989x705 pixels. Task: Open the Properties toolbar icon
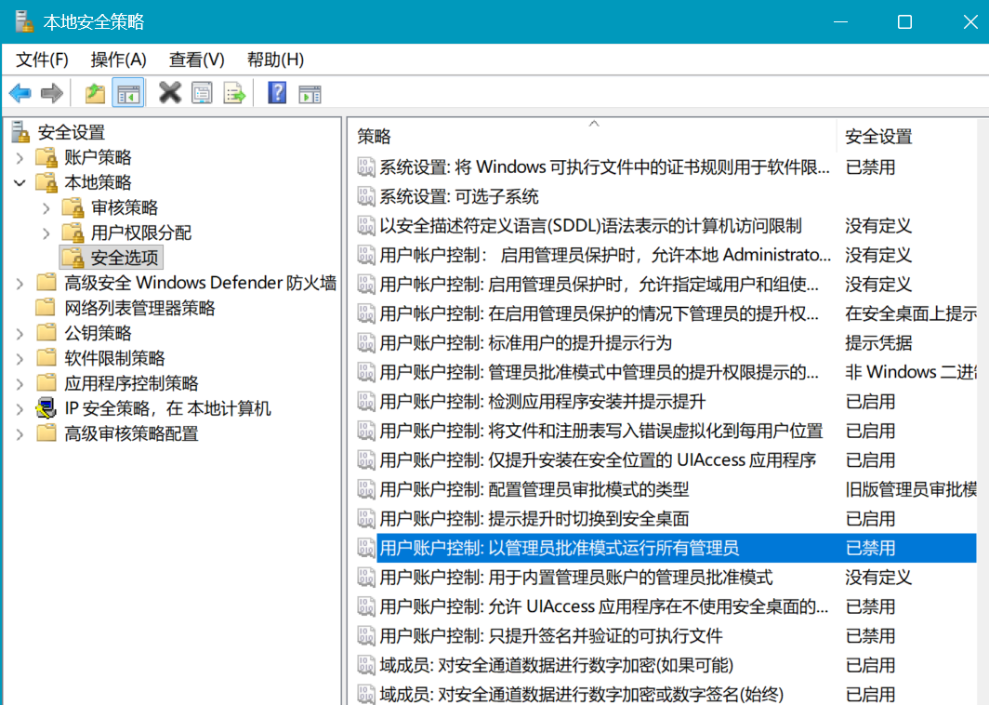pyautogui.click(x=202, y=93)
